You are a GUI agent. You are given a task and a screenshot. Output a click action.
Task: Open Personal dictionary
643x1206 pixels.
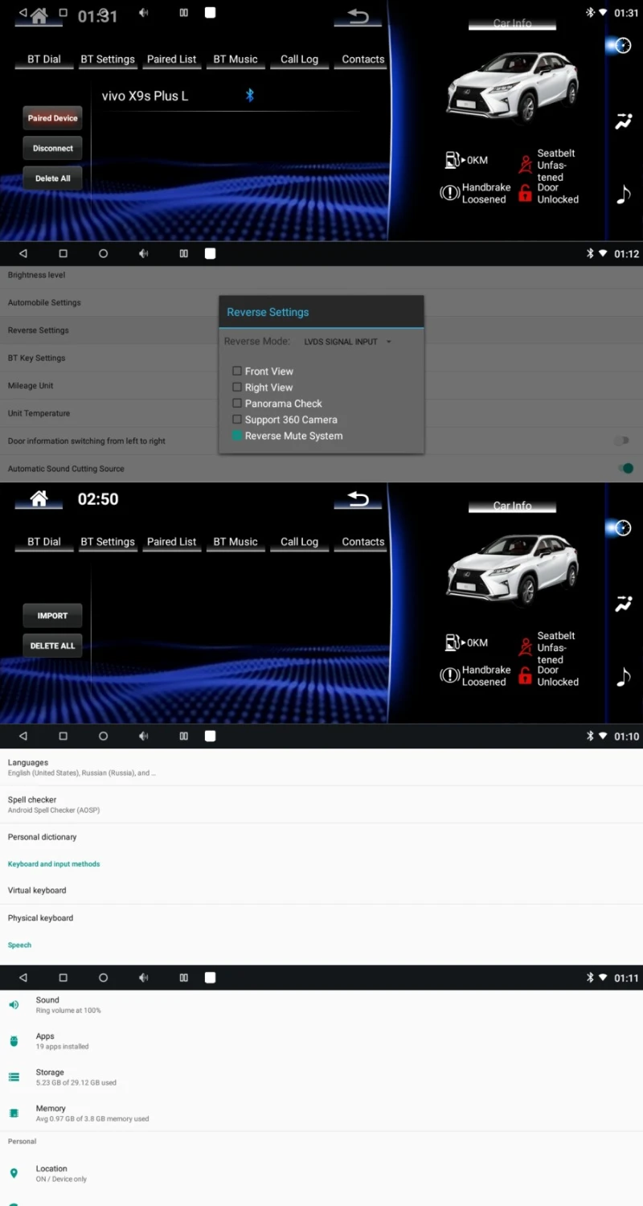321,837
